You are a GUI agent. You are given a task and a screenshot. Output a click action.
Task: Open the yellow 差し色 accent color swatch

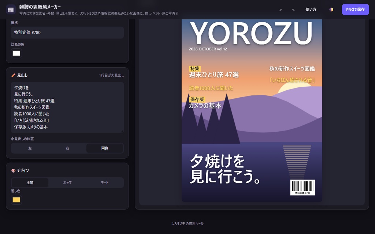point(16,200)
